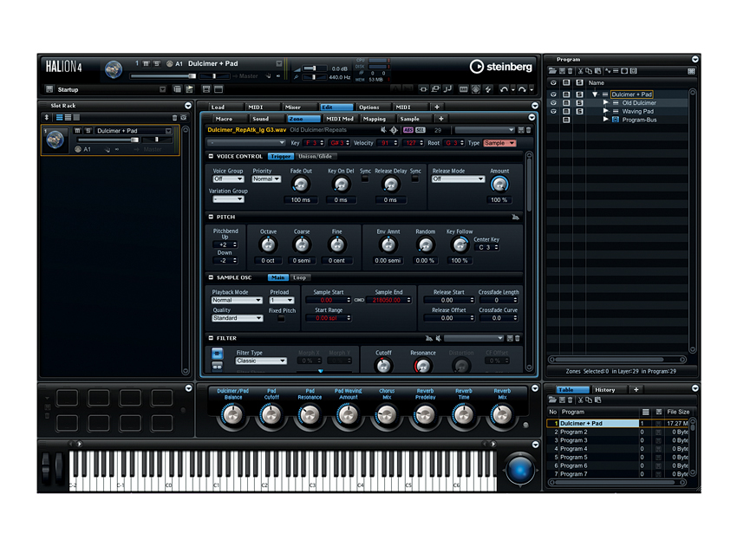Cut selection with scissors icon in Program panel
The image size is (737, 553).
580,71
